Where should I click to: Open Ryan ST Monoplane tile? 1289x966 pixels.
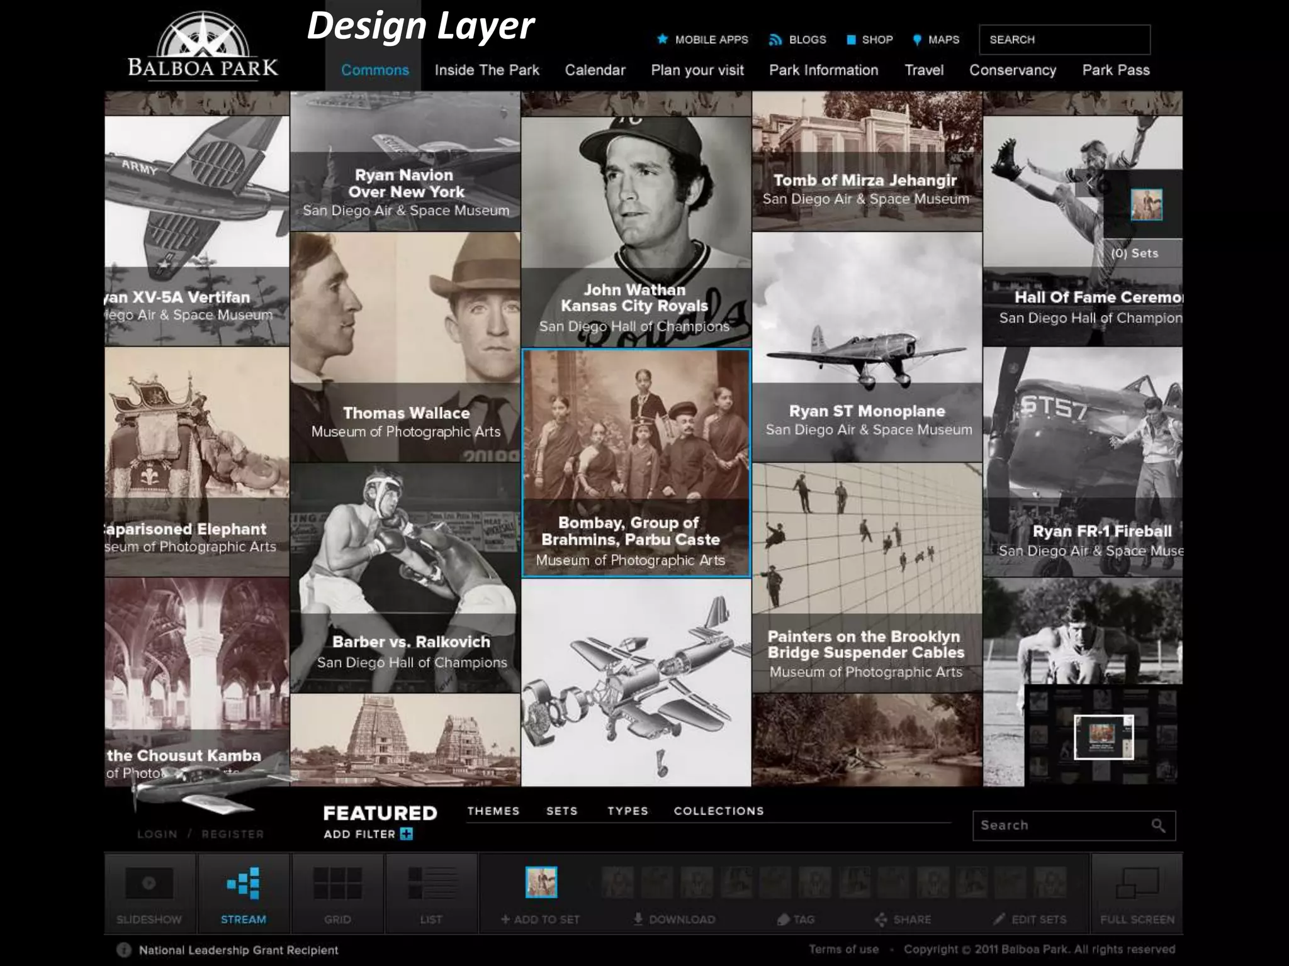(867, 347)
